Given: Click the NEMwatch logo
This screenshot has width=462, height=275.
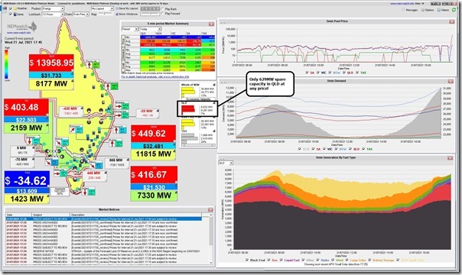Looking at the screenshot, I should tap(22, 27).
